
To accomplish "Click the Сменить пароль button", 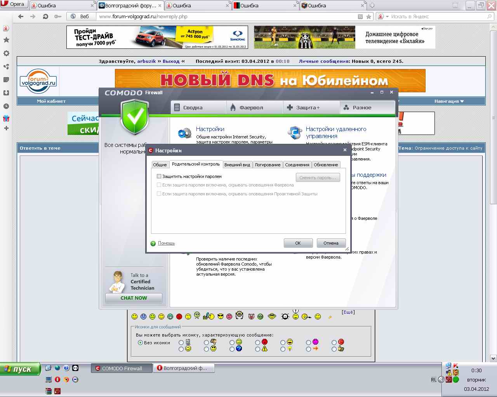I will coord(318,178).
